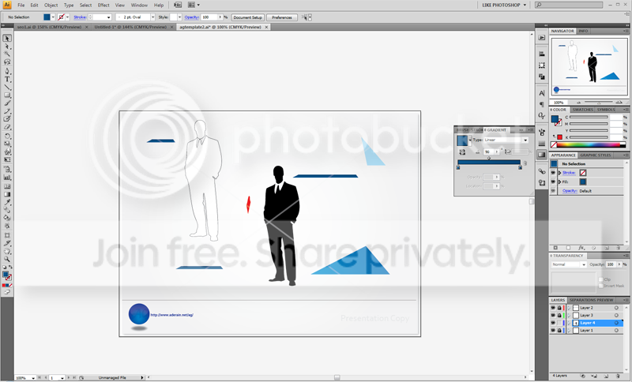Click the Document Setup button
Image resolution: width=632 pixels, height=382 pixels.
pyautogui.click(x=248, y=17)
